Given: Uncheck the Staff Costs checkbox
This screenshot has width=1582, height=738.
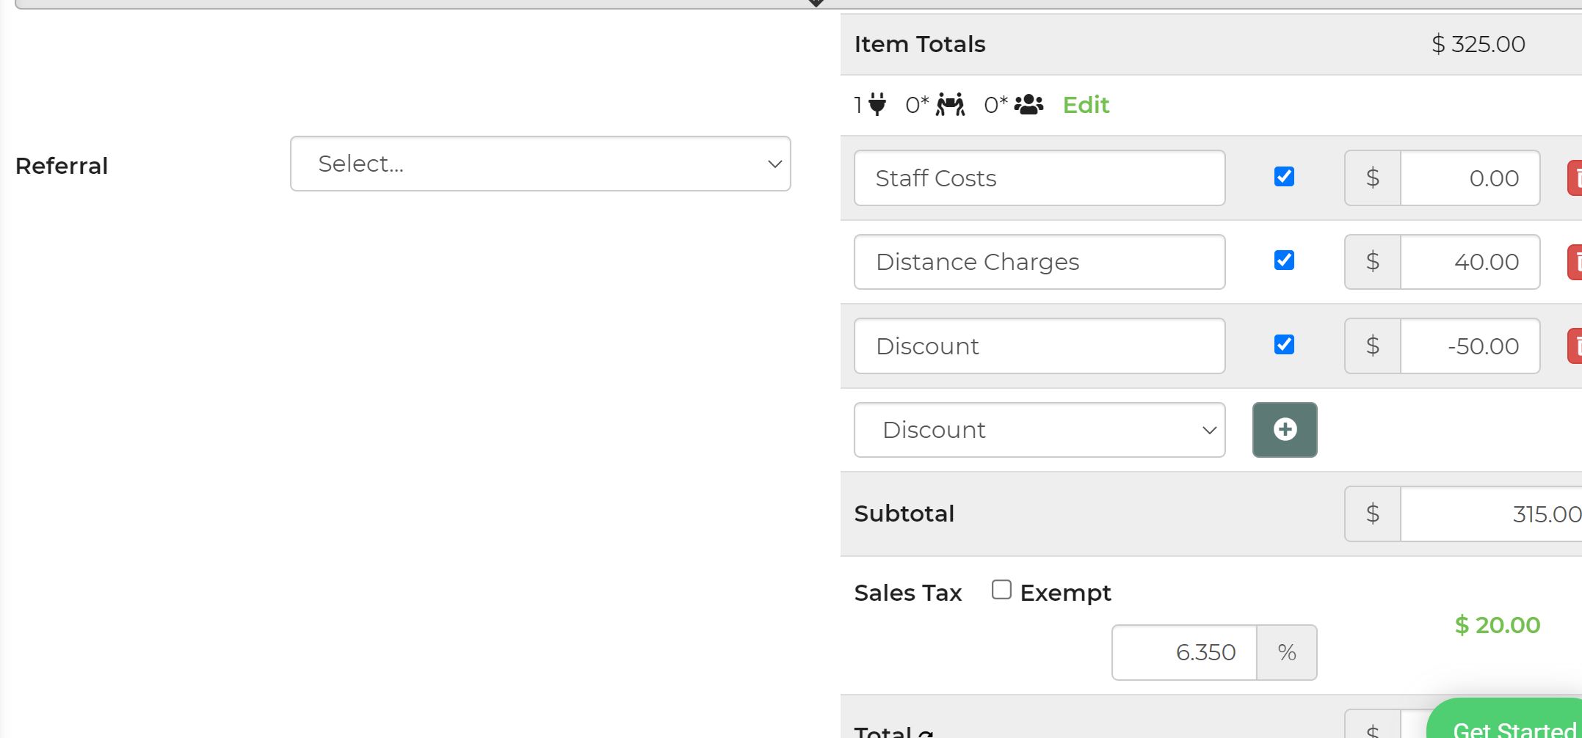Looking at the screenshot, I should (1284, 177).
